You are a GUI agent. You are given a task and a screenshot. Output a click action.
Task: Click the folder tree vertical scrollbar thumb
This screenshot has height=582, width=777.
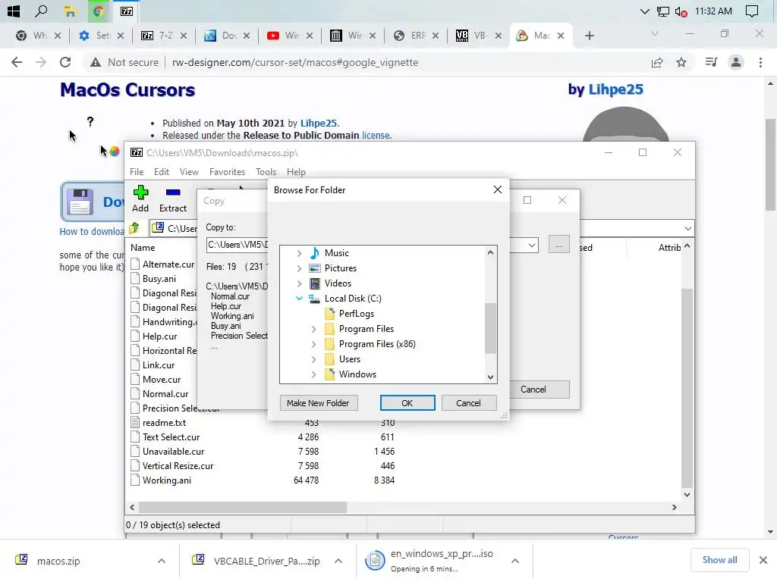[x=490, y=329]
